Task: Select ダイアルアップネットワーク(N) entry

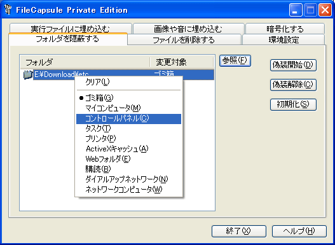Action: [x=128, y=179]
